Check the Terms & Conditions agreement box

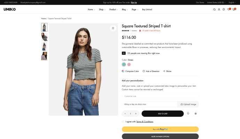(x=123, y=122)
